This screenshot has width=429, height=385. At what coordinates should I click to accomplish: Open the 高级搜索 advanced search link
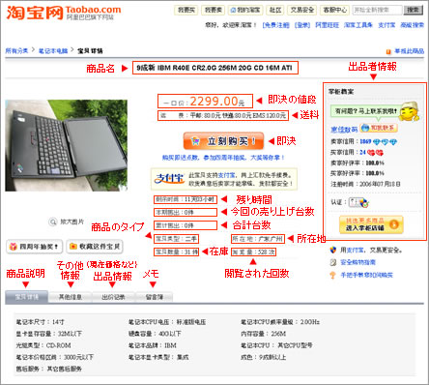[x=412, y=25]
